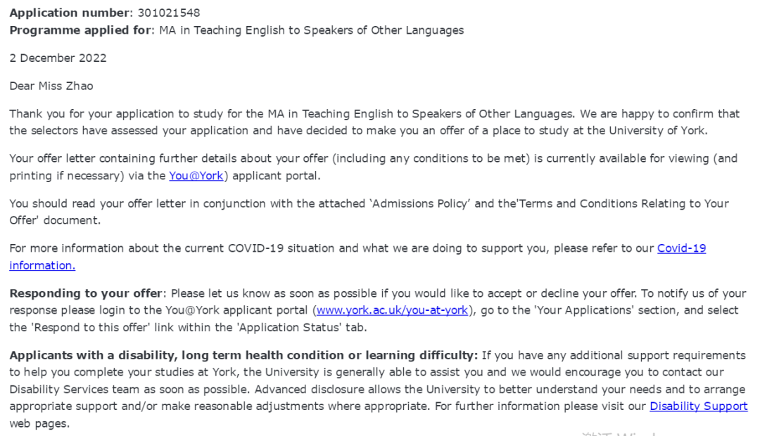
Task: Click the 'Dear Miss Zhao' greeting
Action: (51, 86)
